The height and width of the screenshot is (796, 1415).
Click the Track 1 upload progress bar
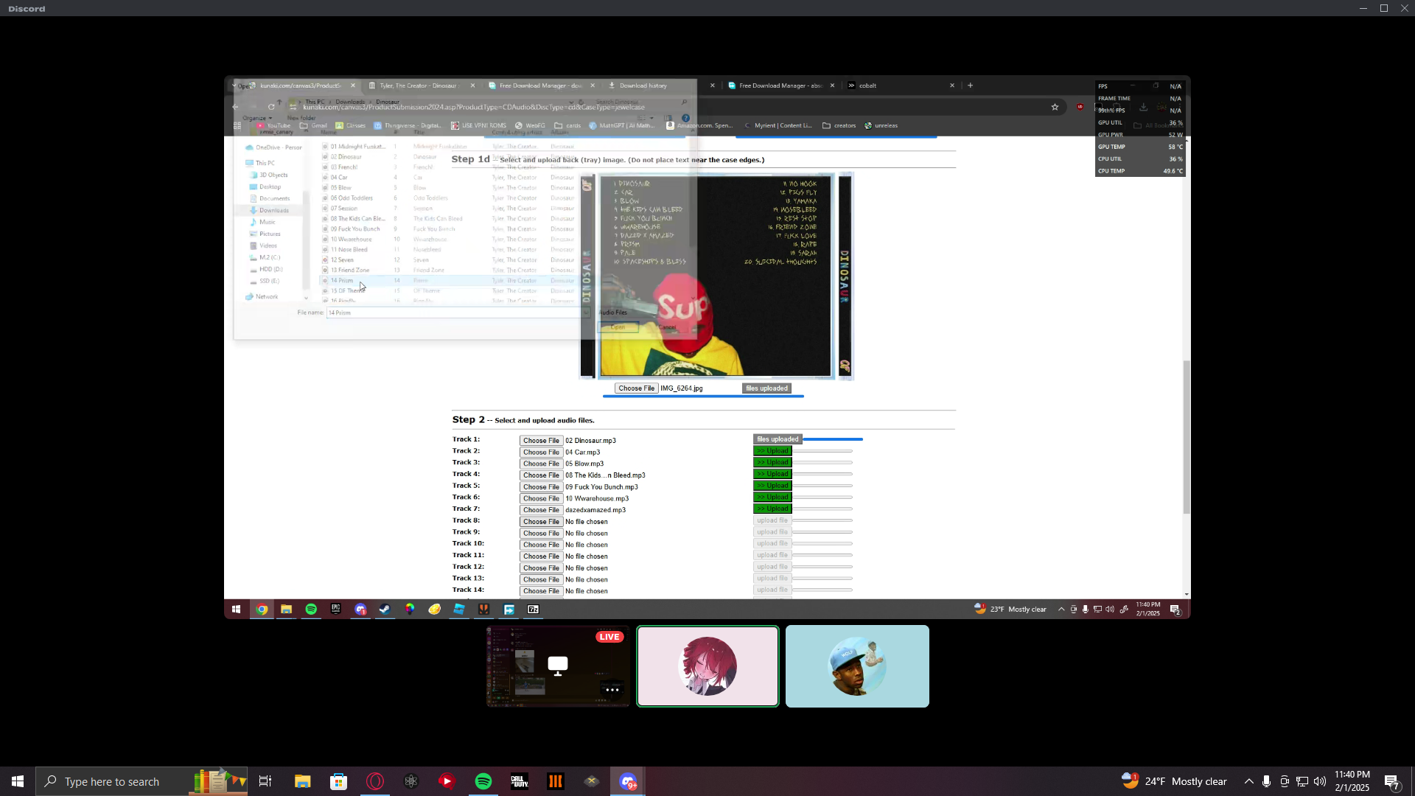click(x=832, y=439)
